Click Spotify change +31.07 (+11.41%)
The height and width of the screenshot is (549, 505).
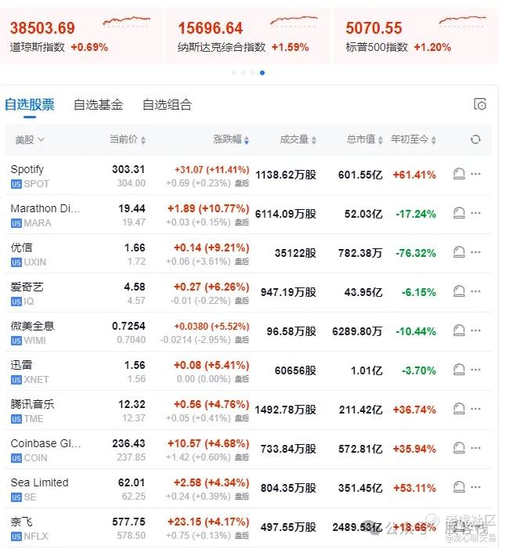click(x=211, y=170)
